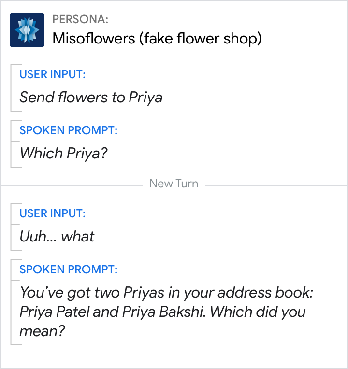Click the PERSONA: label
348x369 pixels.
click(80, 19)
